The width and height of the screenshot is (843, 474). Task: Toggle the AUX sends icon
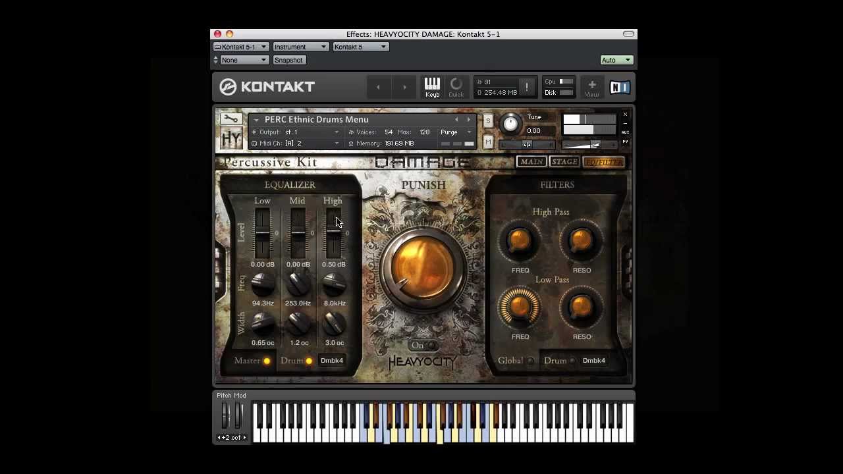click(625, 132)
